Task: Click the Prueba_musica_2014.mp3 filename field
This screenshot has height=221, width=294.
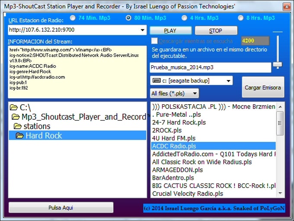Action: click(x=211, y=67)
